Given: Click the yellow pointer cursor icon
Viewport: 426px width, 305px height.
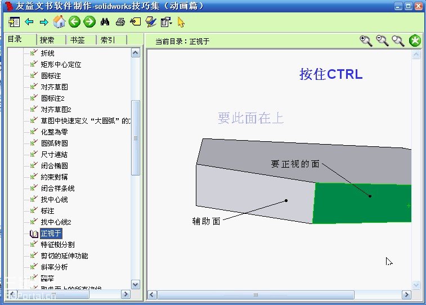Looking at the screenshot, I should point(181,22).
